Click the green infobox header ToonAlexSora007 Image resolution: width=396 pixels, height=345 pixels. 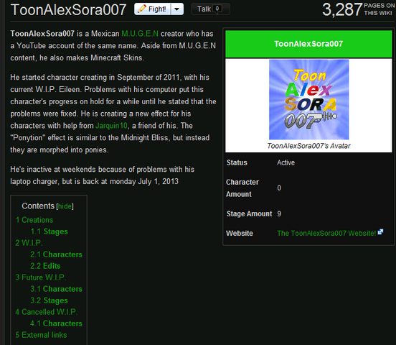[308, 44]
